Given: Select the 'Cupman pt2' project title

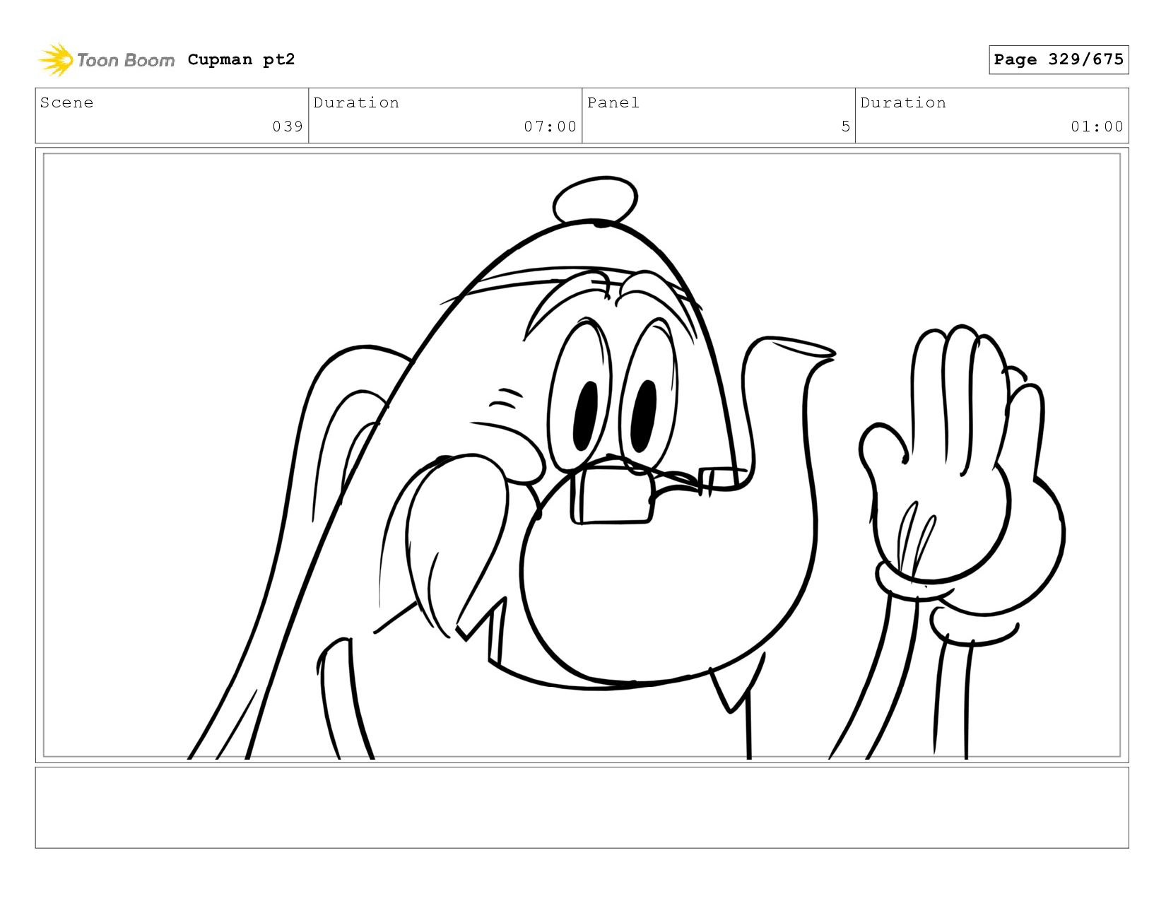Looking at the screenshot, I should coord(241,59).
